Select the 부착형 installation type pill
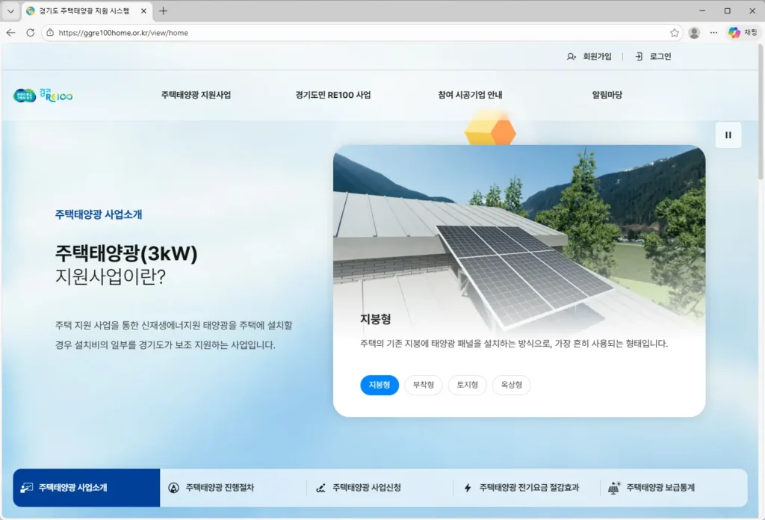The image size is (765, 520). click(423, 385)
